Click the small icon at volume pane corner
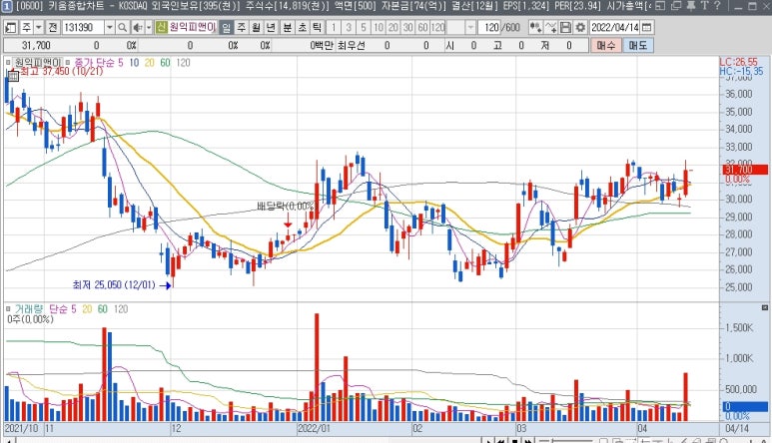Screen dimensions: 772x443 tap(765, 307)
